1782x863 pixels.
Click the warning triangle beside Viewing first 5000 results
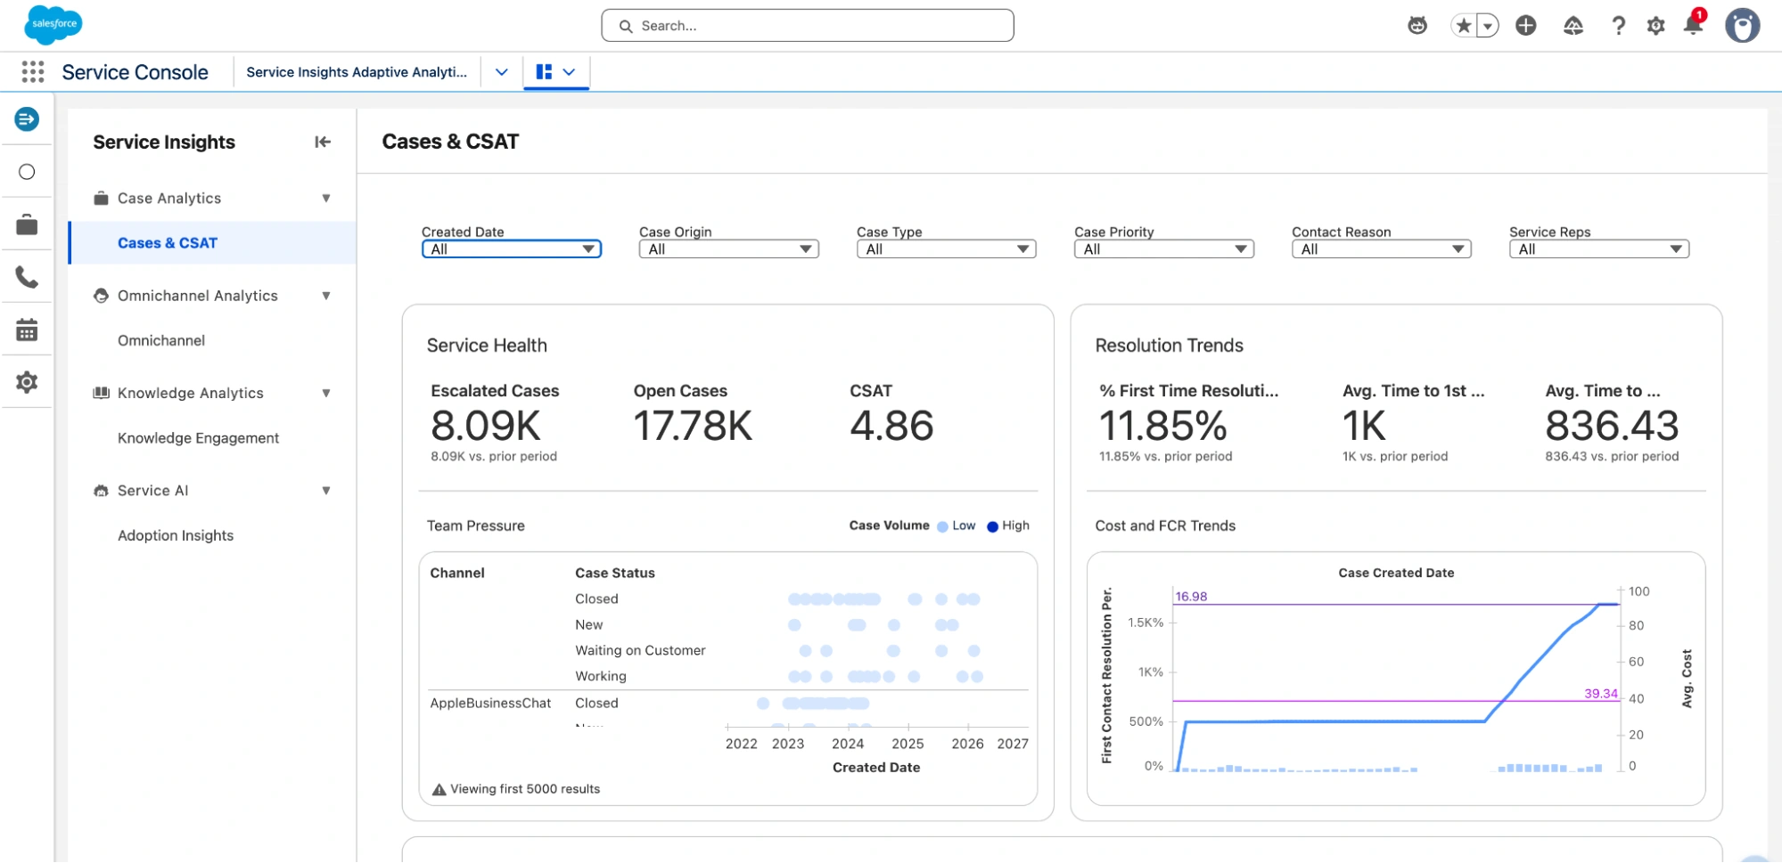click(439, 789)
